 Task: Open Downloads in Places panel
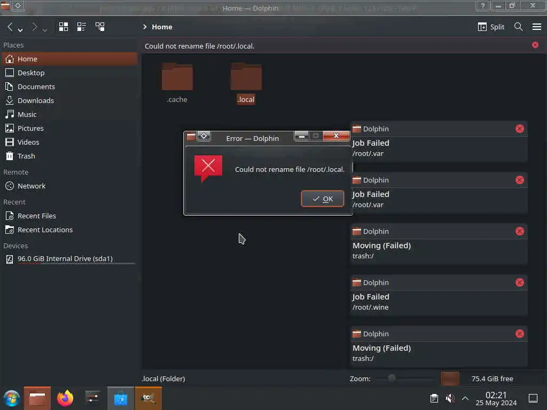(70, 101)
